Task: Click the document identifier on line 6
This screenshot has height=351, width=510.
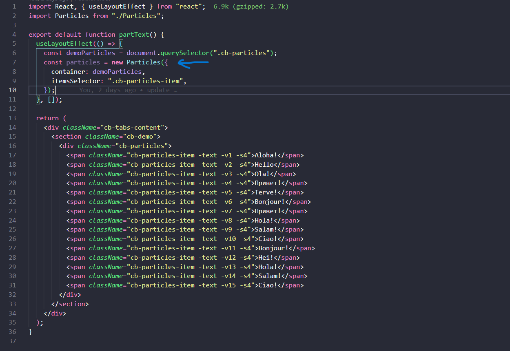Action: point(142,53)
